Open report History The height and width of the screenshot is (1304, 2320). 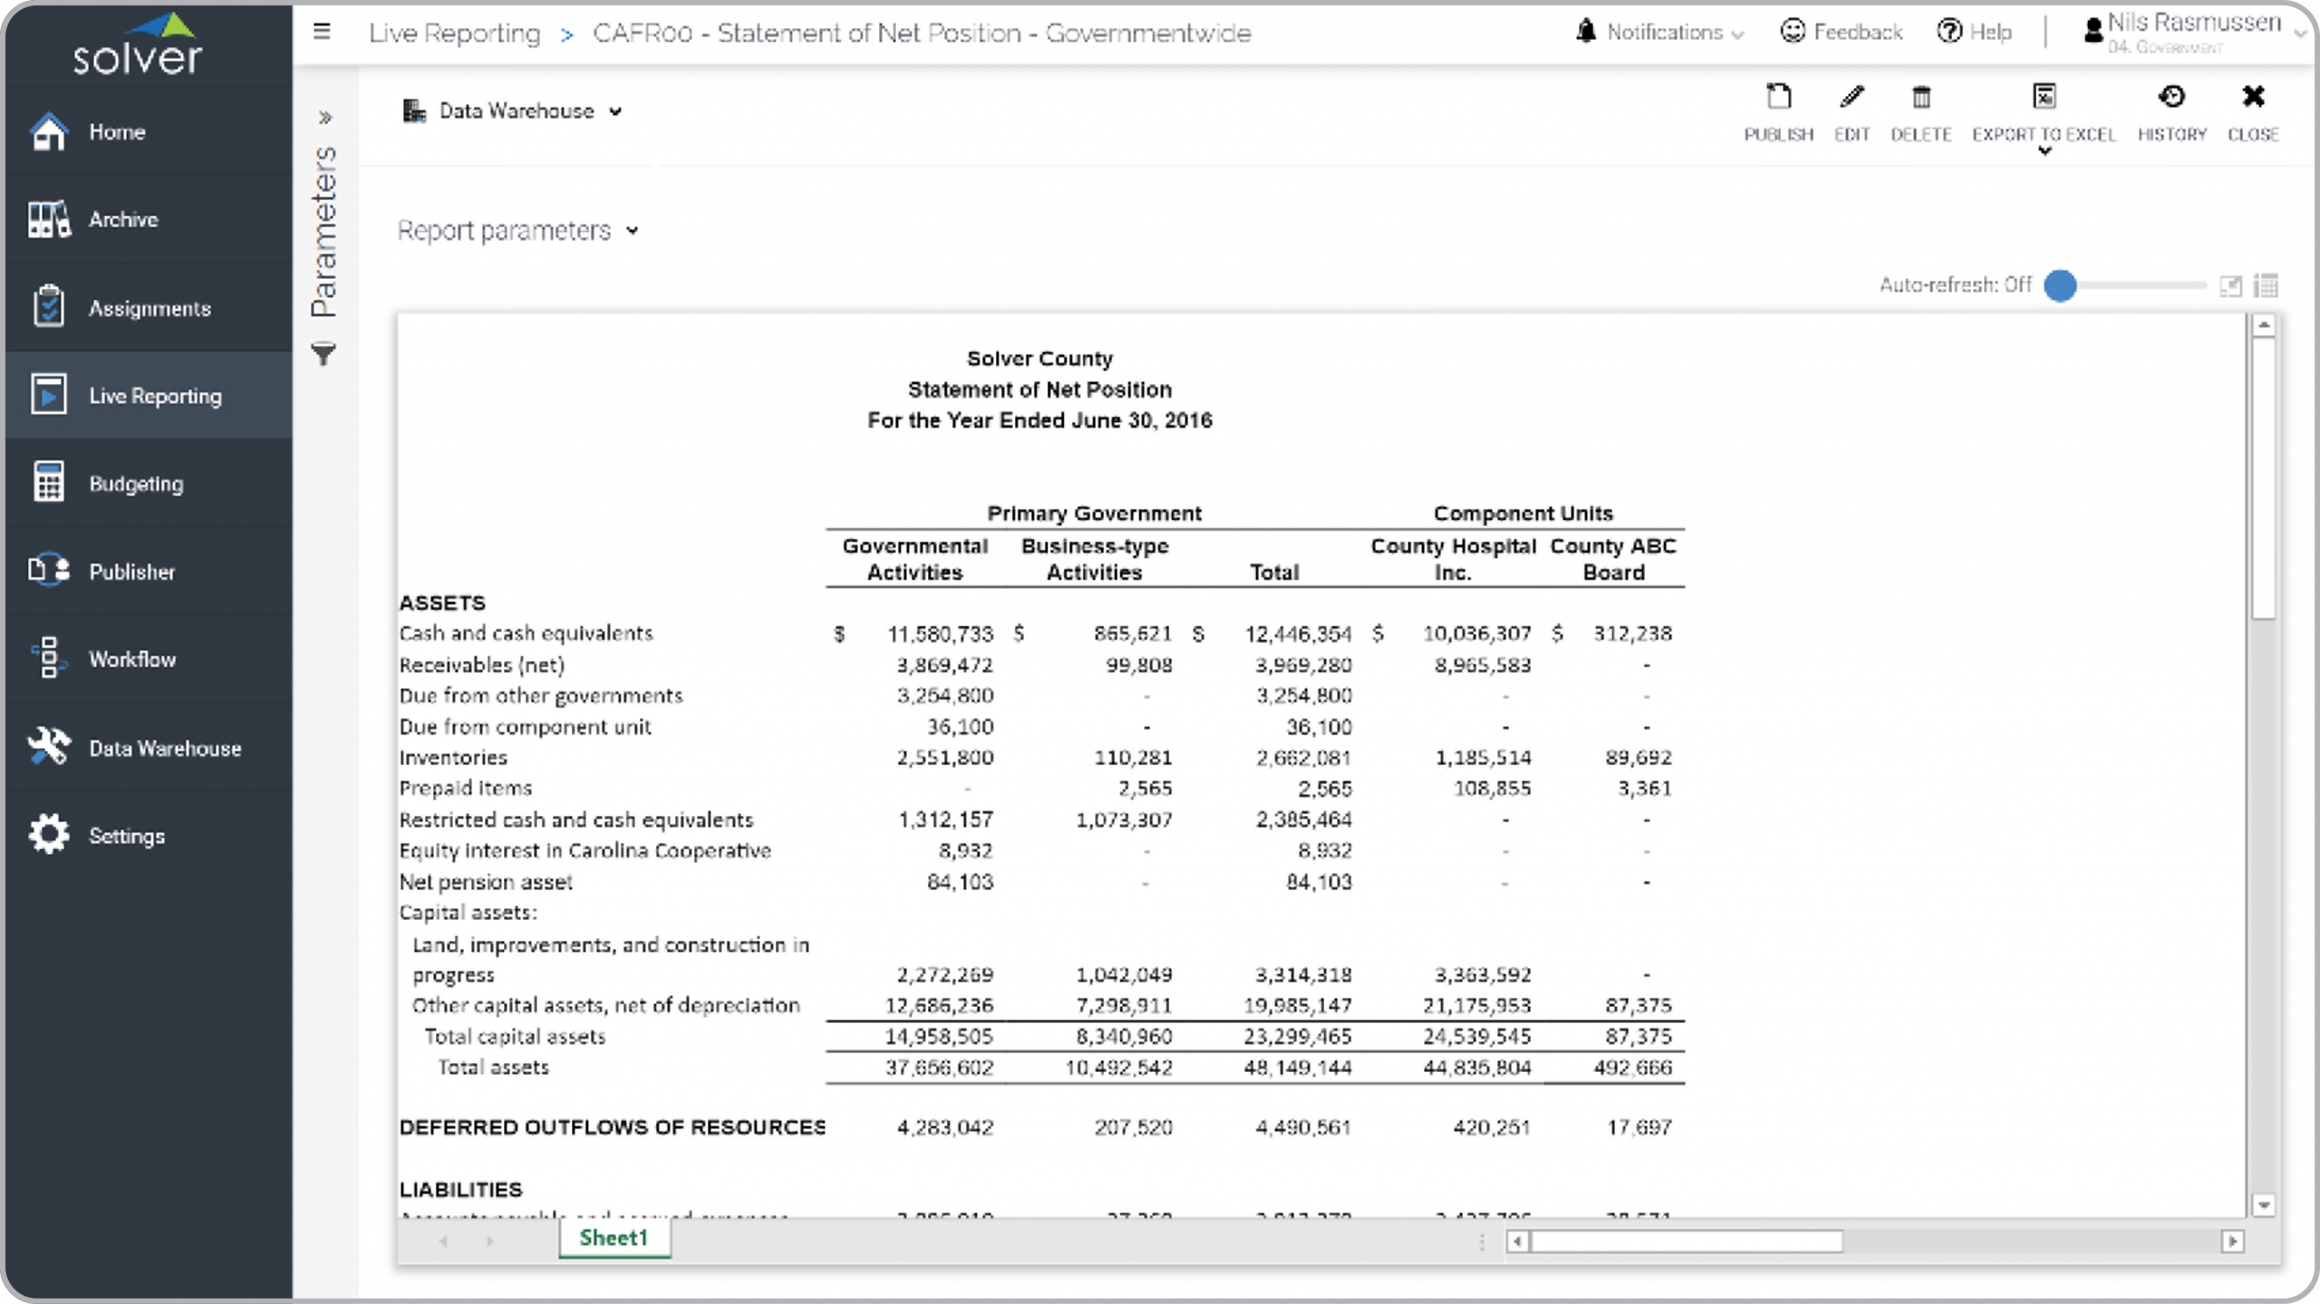2171,98
